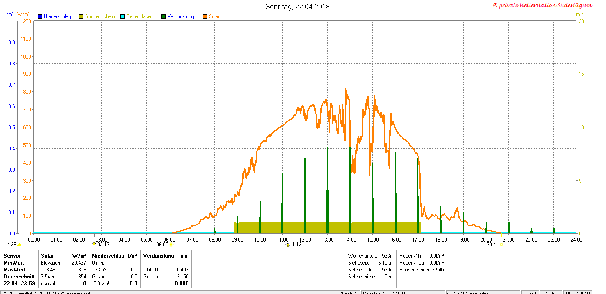Click the orange Solar legend swatch
Image resolution: width=606 pixels, height=294 pixels.
point(205,16)
